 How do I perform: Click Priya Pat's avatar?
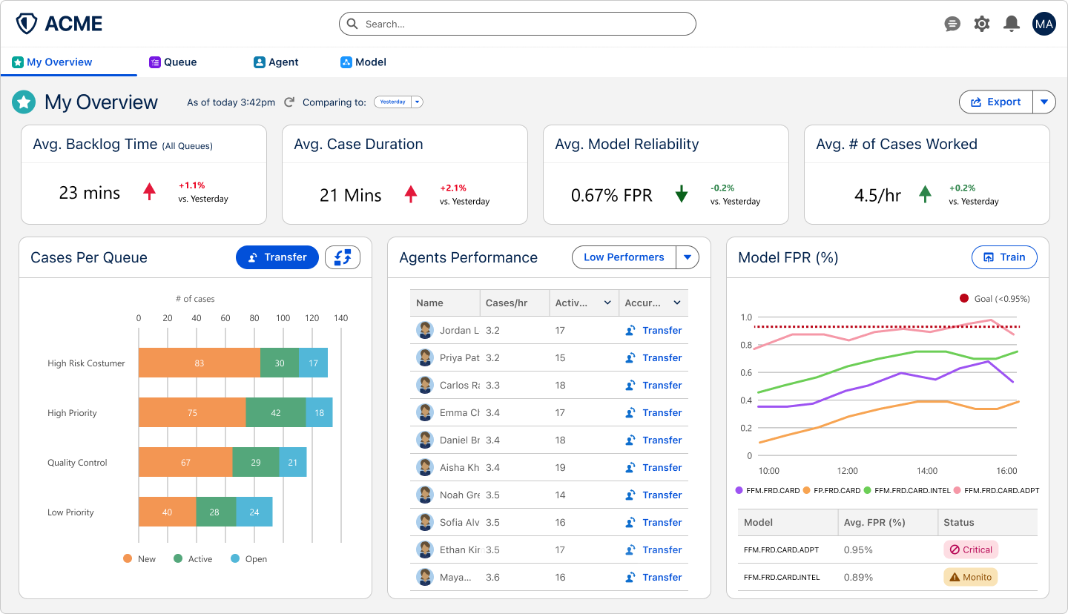425,358
